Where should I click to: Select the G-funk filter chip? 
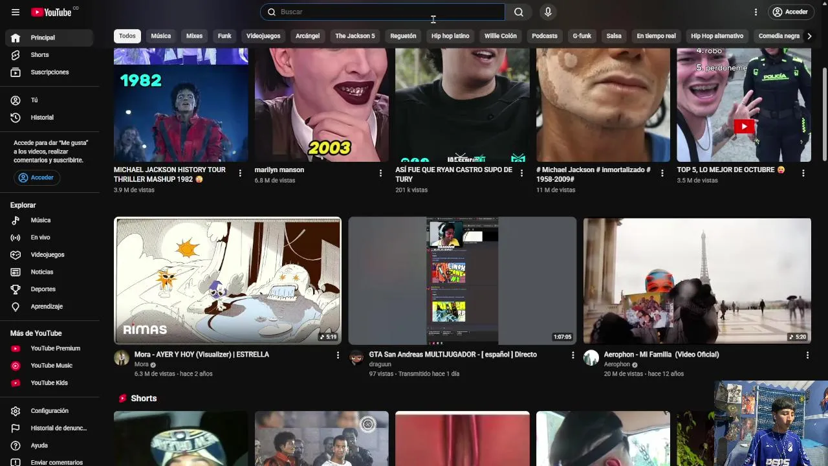pyautogui.click(x=582, y=36)
